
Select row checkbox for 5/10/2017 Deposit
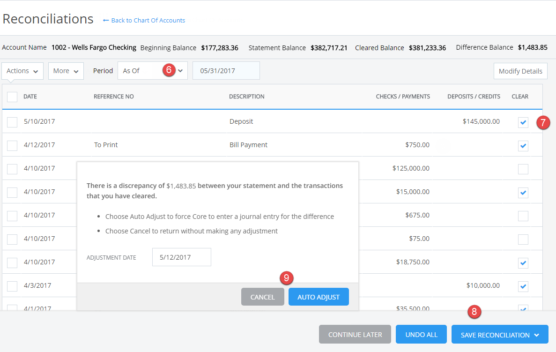12,122
